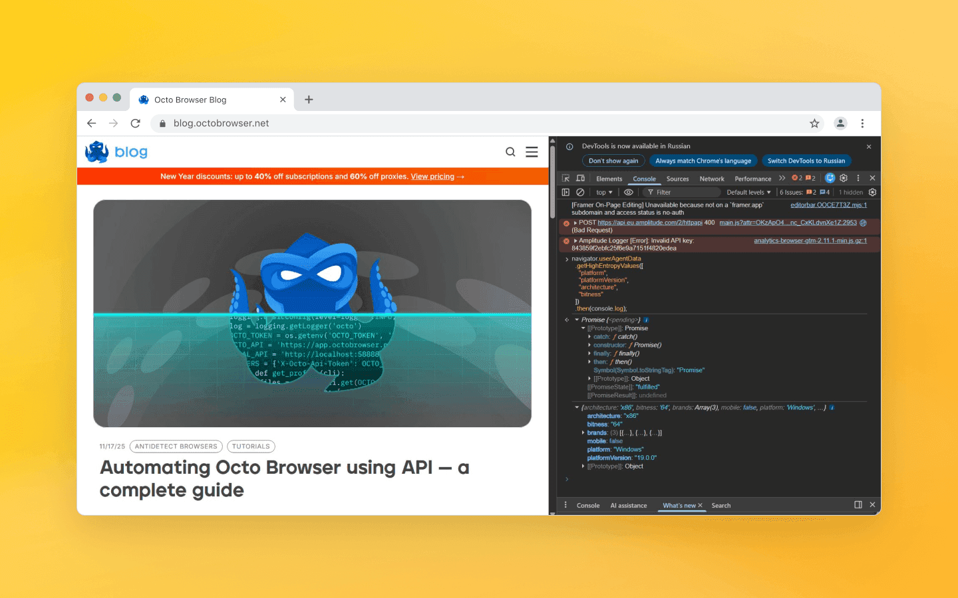
Task: Show the console sidebar panel icon
Action: click(x=565, y=192)
